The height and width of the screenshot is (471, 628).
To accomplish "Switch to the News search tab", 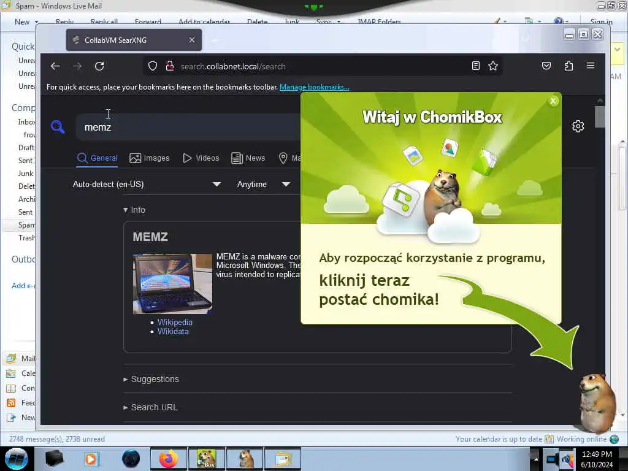I will (x=248, y=158).
